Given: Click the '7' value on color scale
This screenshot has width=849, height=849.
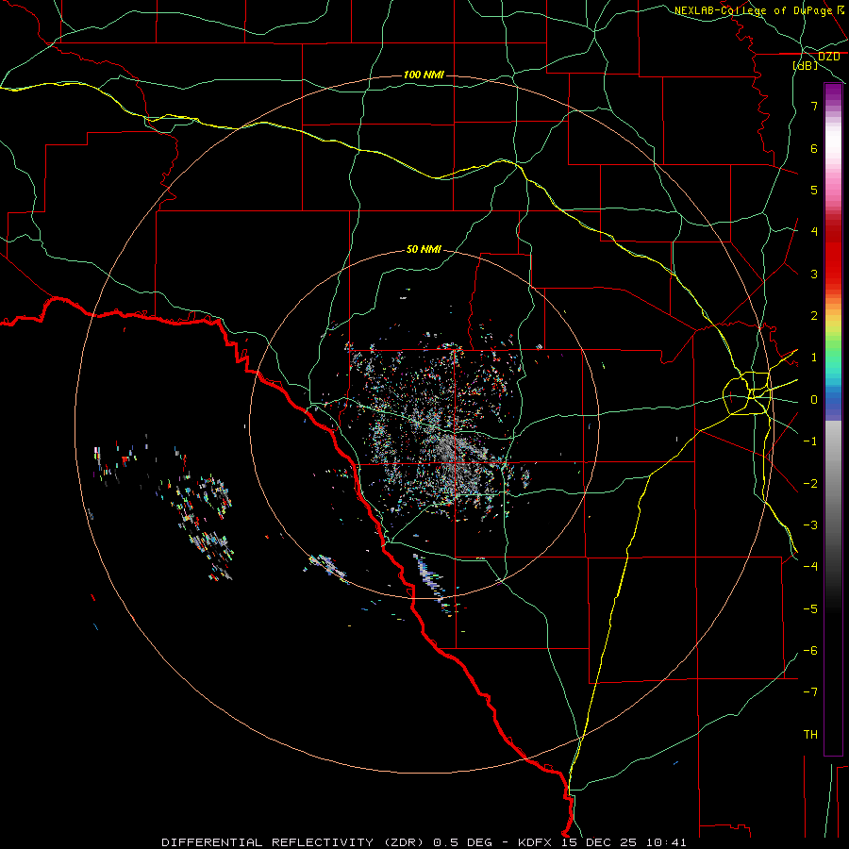Looking at the screenshot, I should click(814, 106).
